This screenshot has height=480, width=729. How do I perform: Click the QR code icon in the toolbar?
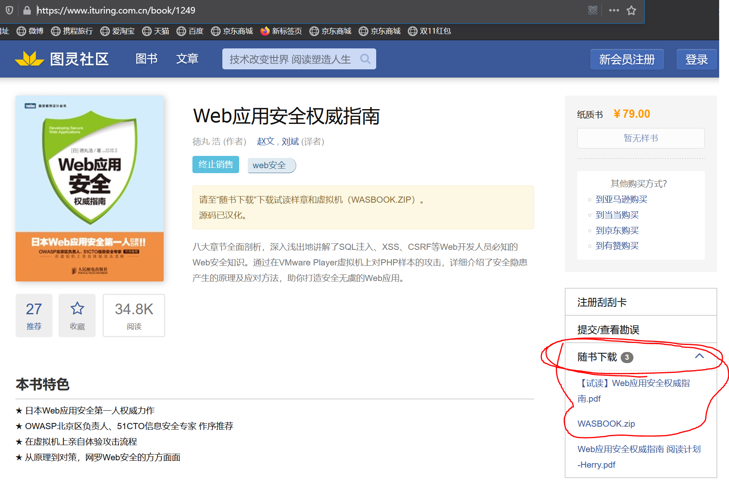pos(592,10)
